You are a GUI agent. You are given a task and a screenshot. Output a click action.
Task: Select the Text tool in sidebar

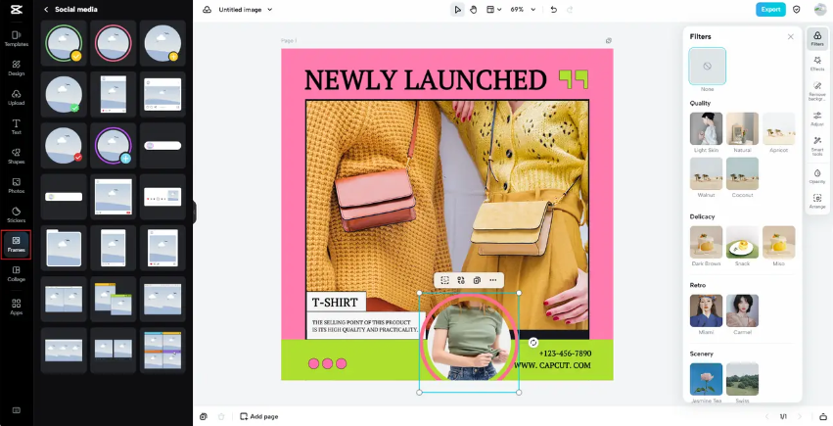point(16,126)
